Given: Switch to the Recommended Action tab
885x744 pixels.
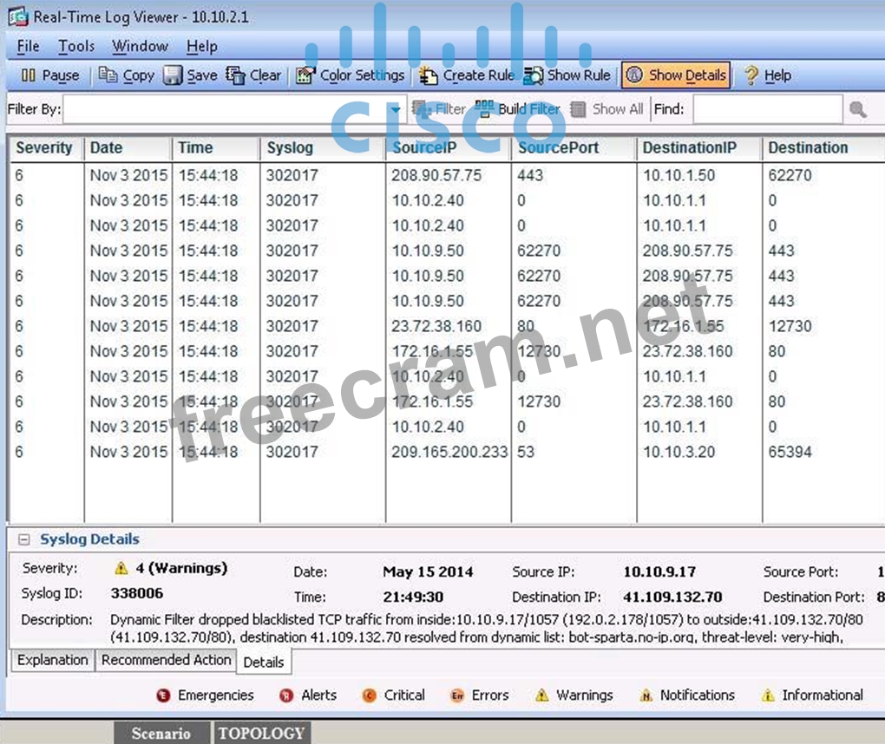Looking at the screenshot, I should [166, 660].
